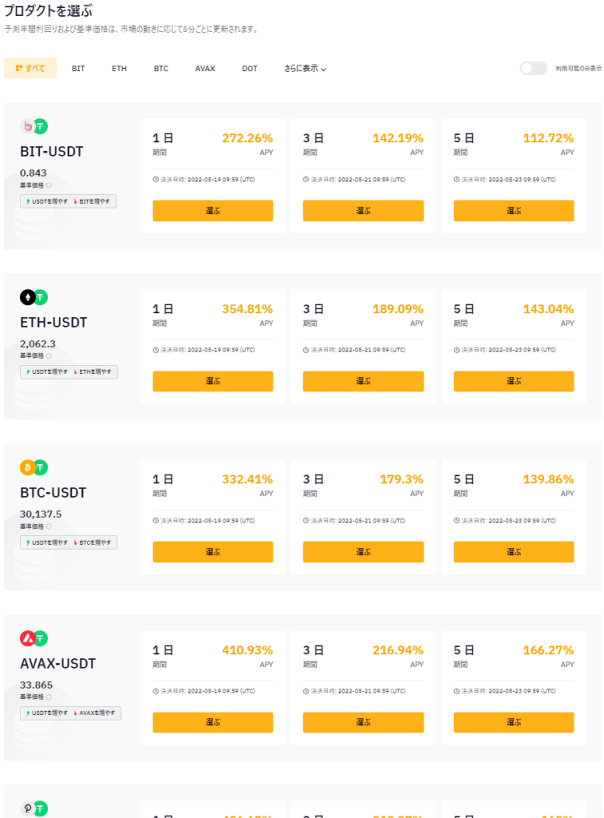Toggle the 利用可能のみ表示 switch
This screenshot has height=818, width=604.
533,69
